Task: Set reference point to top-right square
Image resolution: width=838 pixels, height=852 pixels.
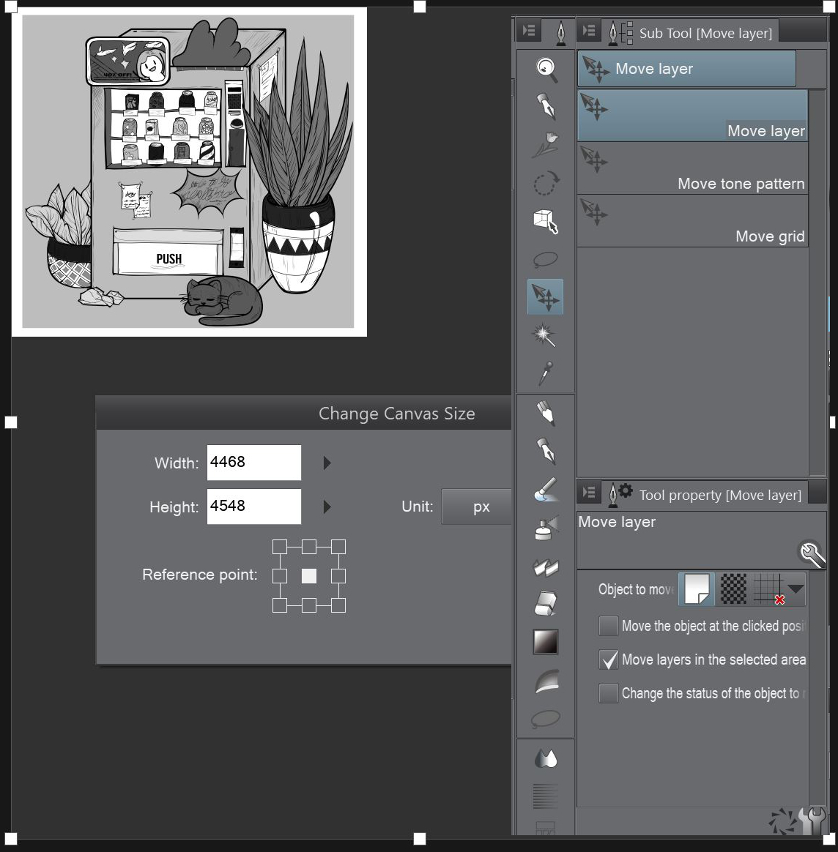Action: pos(338,547)
